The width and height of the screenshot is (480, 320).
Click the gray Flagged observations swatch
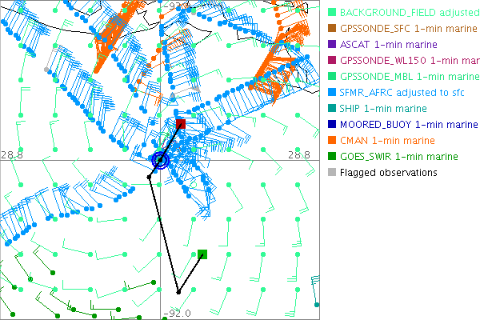tap(332, 173)
